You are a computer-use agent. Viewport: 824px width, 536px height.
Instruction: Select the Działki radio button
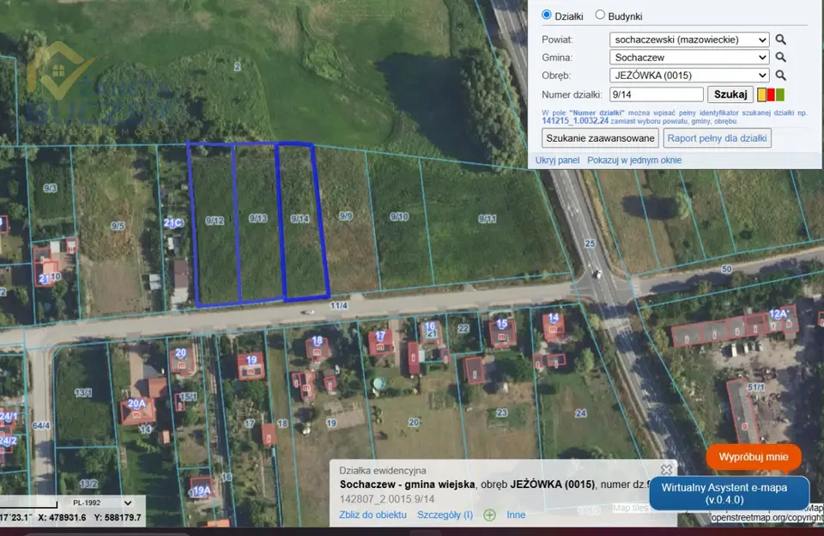[547, 15]
